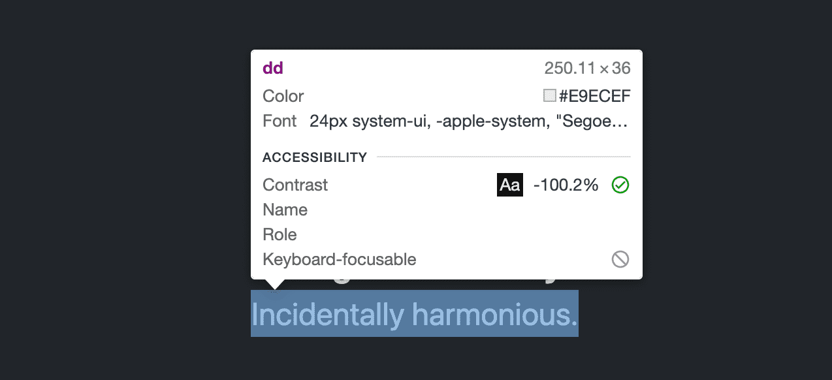The width and height of the screenshot is (832, 380).
Task: Click the green contrast pass checkmark
Action: tap(620, 185)
